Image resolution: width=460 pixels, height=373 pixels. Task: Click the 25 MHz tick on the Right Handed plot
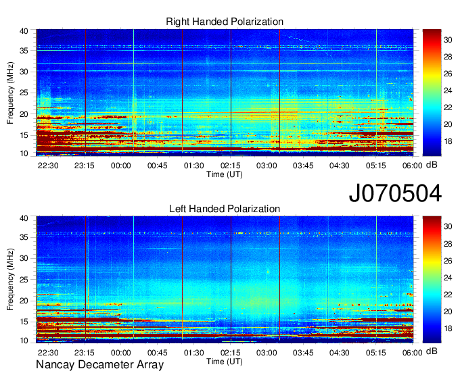pos(24,93)
